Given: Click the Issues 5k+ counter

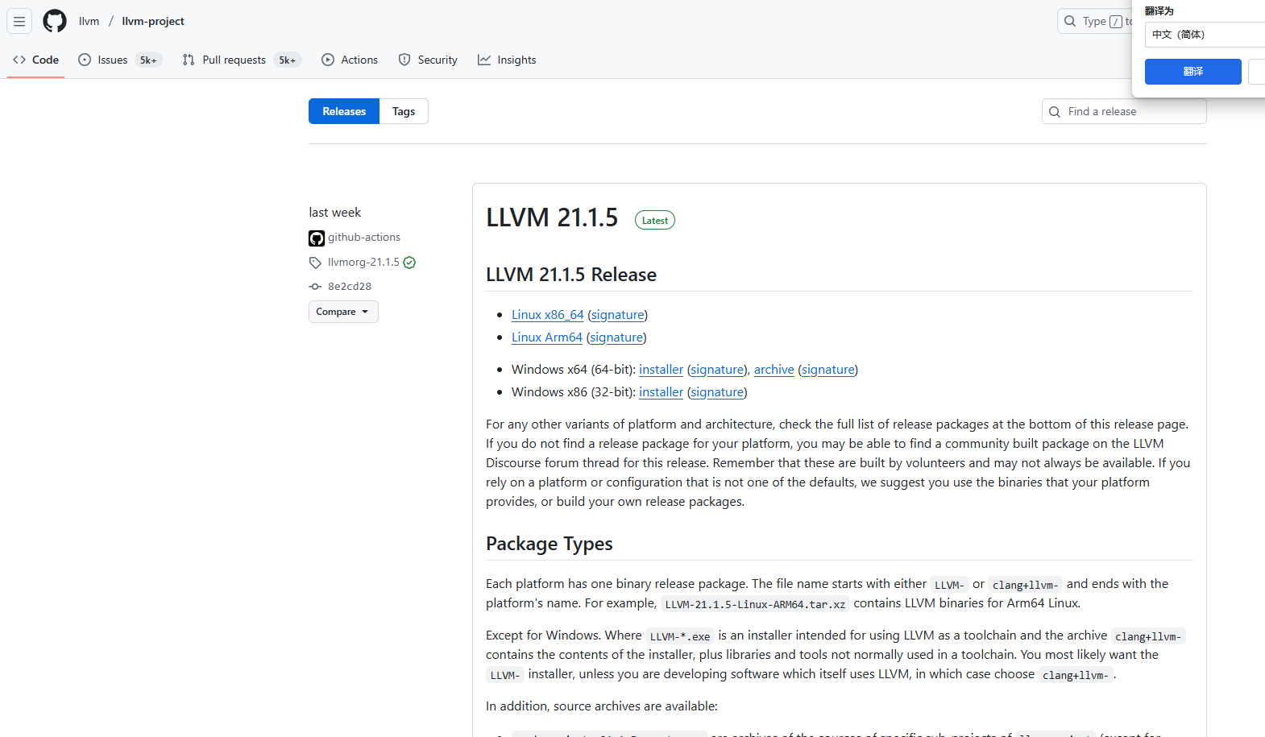Looking at the screenshot, I should point(148,60).
